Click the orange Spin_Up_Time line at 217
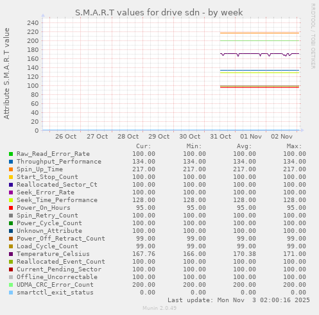Image resolution: width=319 pixels, height=315 pixels. click(259, 33)
